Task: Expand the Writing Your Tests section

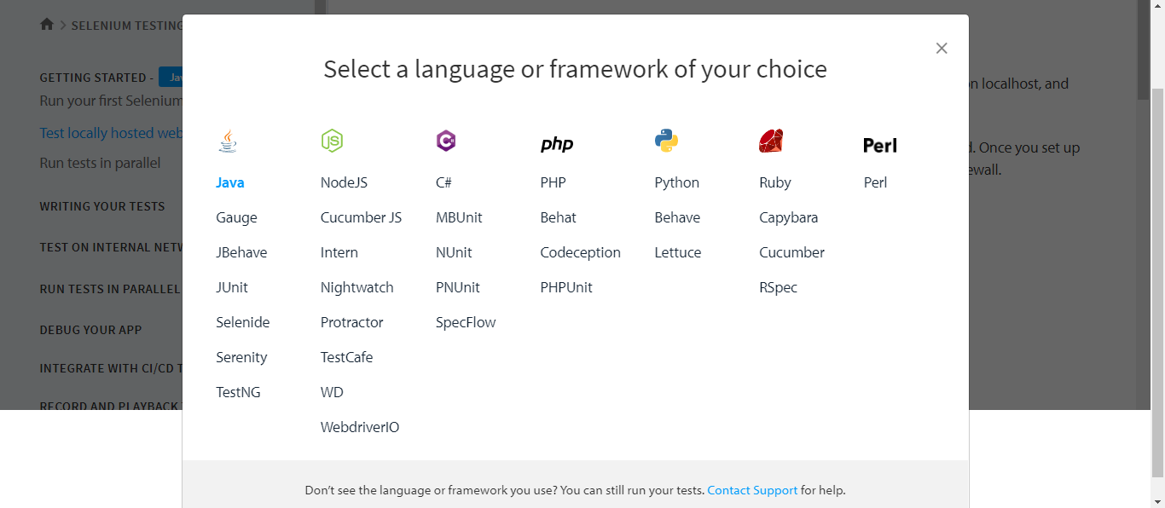Action: (x=102, y=206)
